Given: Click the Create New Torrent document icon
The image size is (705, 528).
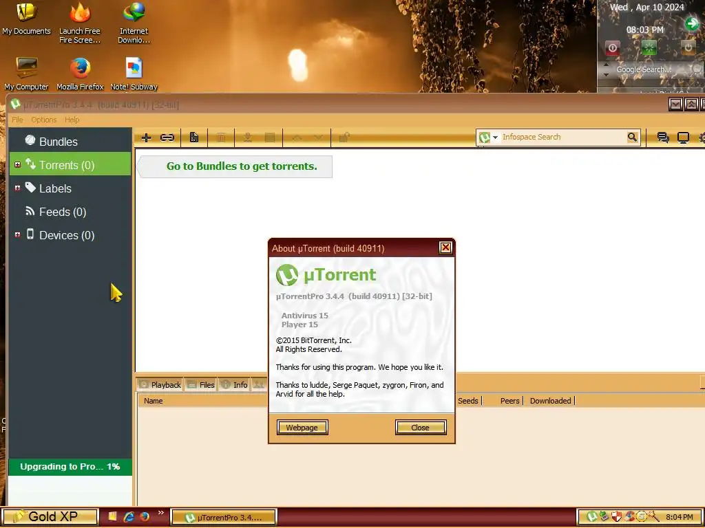Looking at the screenshot, I should (x=193, y=137).
